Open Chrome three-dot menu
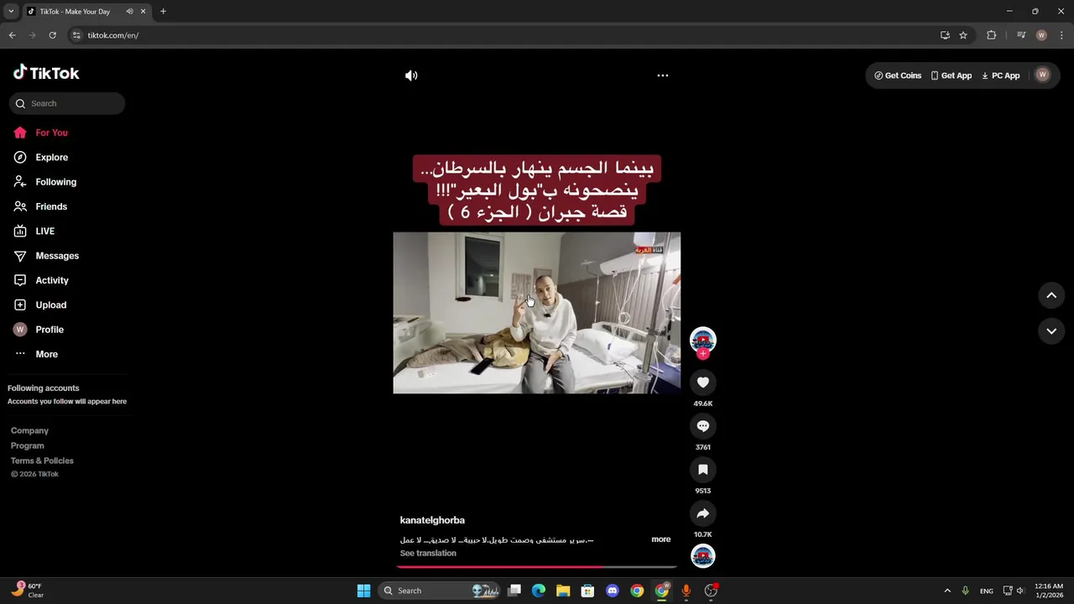Viewport: 1074px width, 604px height. [x=1062, y=35]
